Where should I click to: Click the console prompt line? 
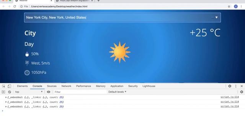[122, 111]
